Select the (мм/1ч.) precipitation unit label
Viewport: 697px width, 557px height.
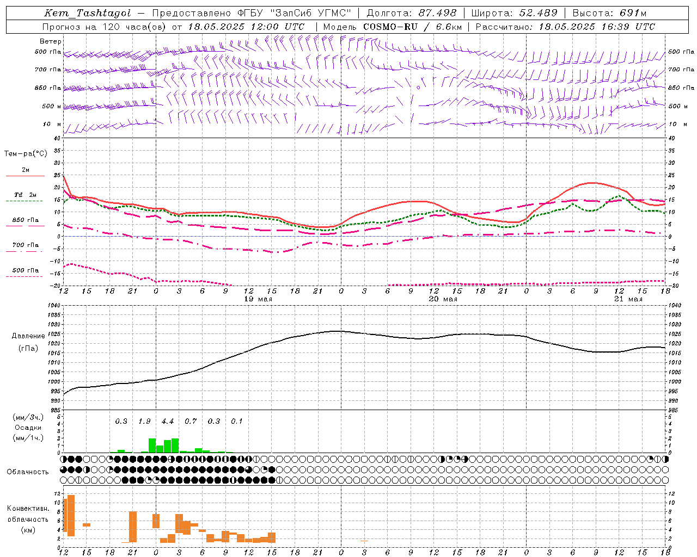point(28,438)
